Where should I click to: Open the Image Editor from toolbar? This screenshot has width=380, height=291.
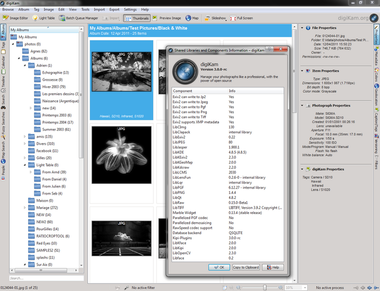(16, 18)
